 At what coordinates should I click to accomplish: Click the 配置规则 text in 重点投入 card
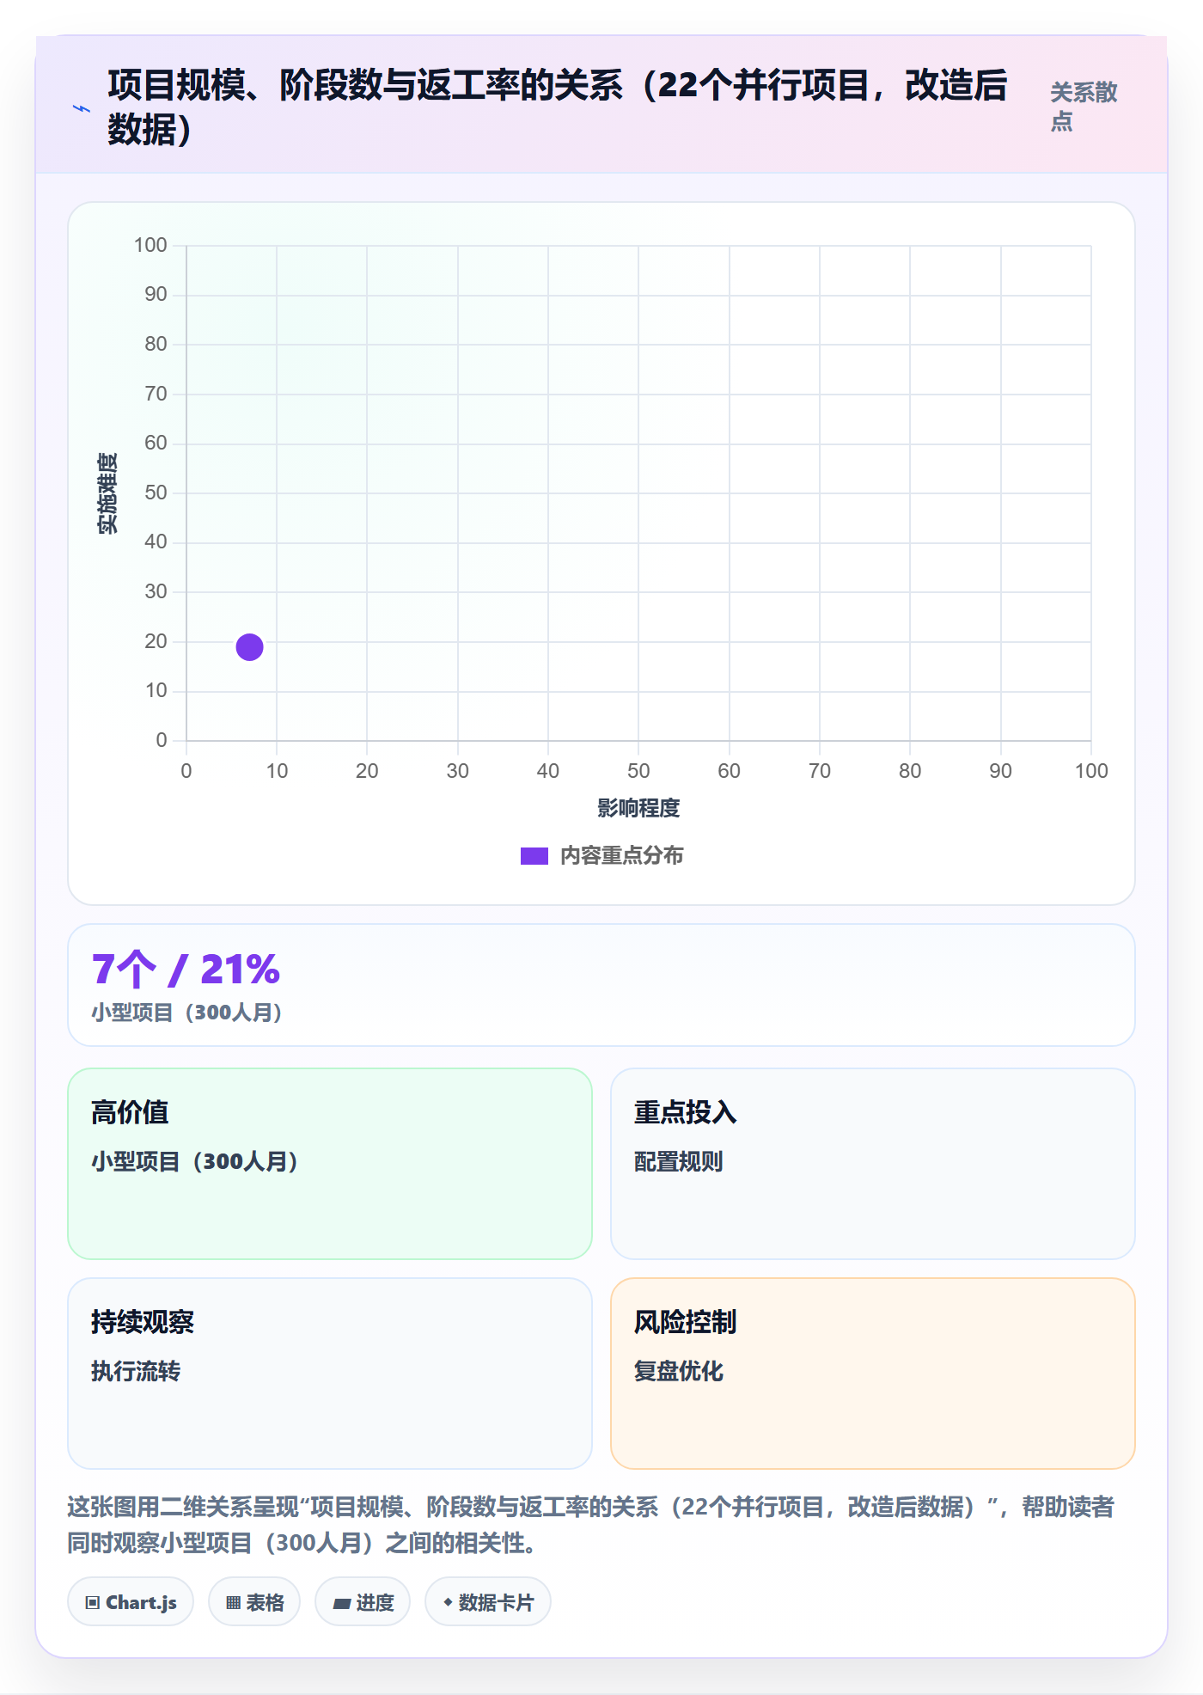click(x=679, y=1162)
